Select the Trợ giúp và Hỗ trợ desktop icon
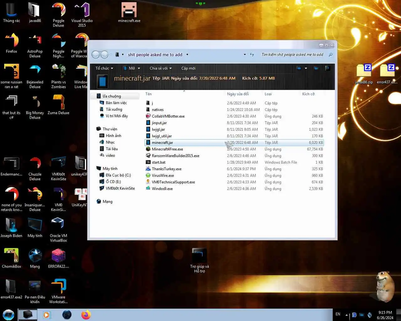Image resolution: width=401 pixels, height=321 pixels. tap(200, 260)
